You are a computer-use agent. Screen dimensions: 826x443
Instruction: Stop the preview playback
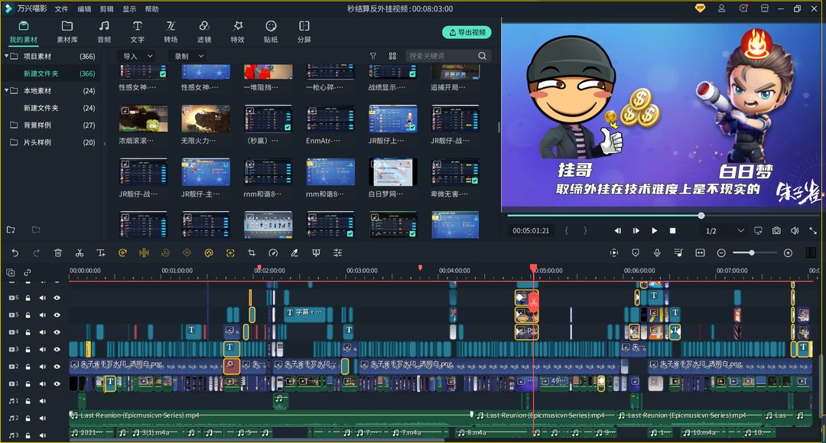point(673,231)
